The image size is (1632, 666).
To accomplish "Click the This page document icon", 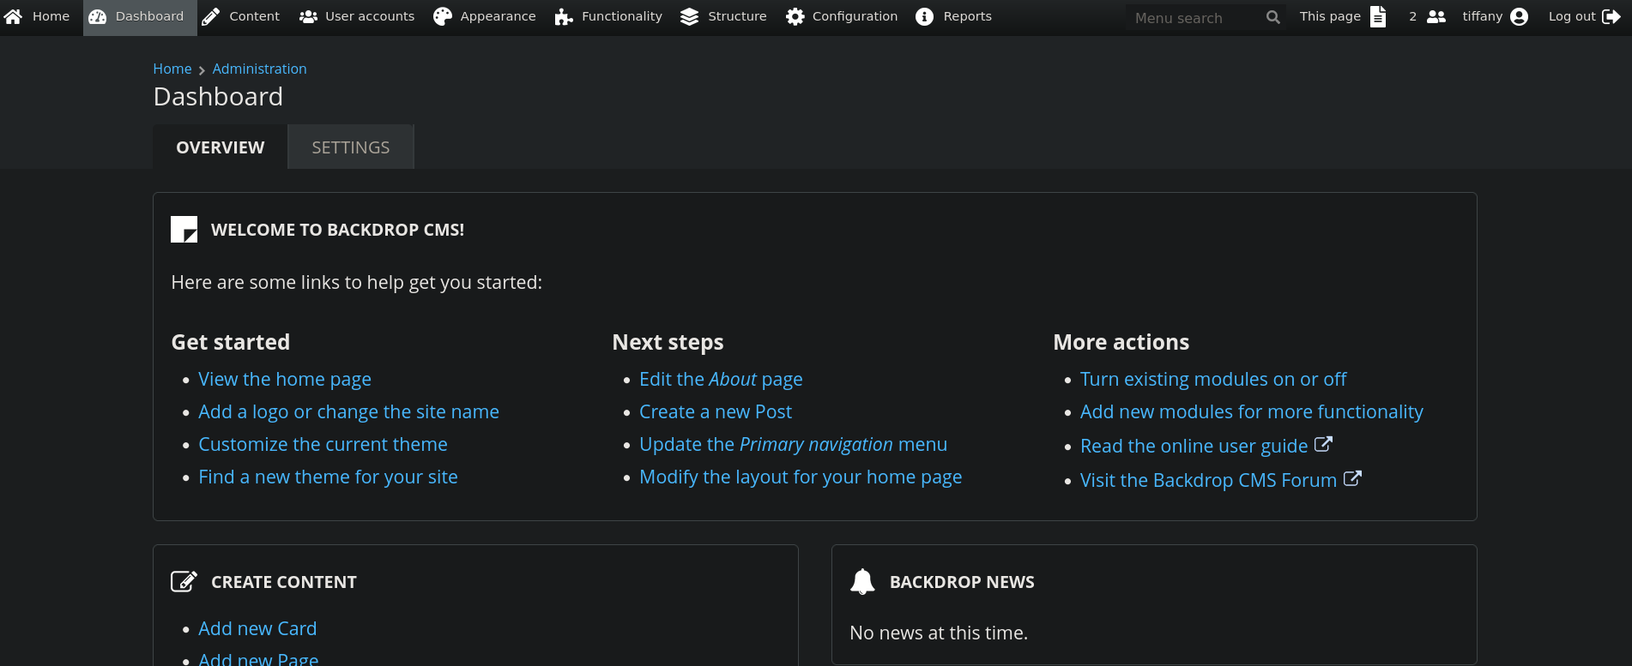I will (x=1378, y=17).
